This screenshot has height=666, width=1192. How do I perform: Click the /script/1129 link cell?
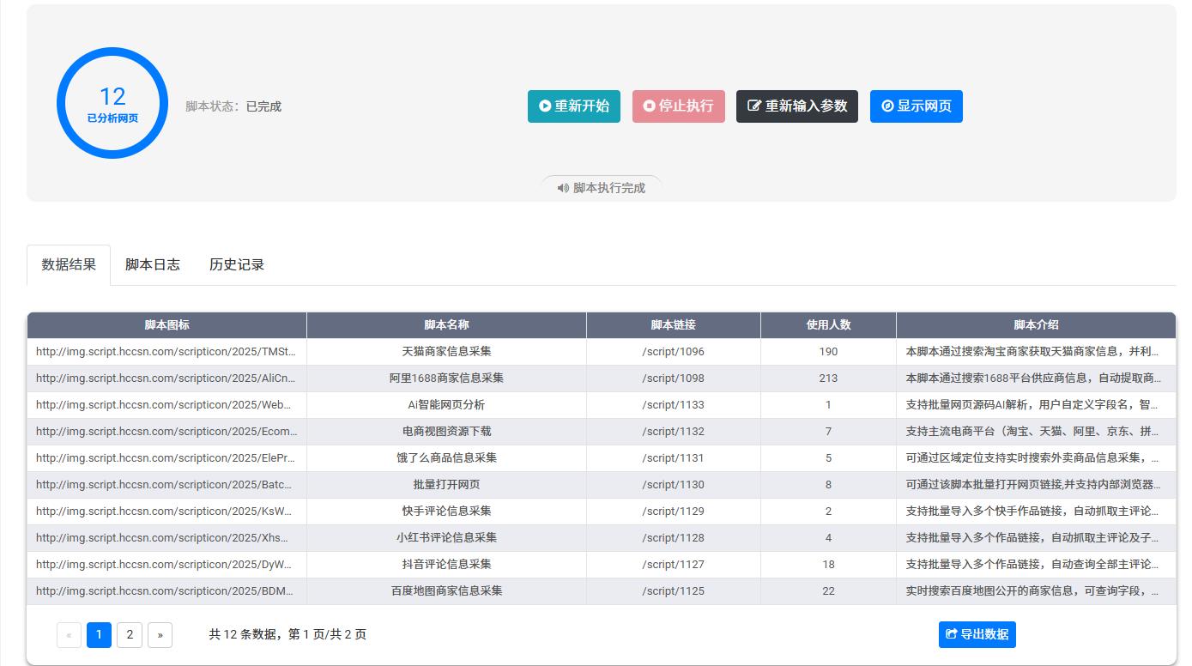[x=674, y=512]
